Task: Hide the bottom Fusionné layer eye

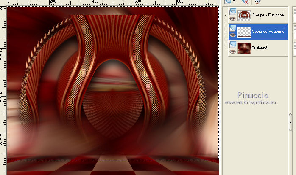Action: 232,51
